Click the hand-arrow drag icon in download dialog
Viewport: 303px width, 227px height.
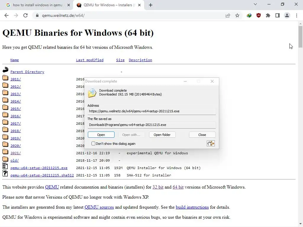pyautogui.click(x=211, y=143)
